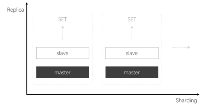Click the dashed arrow pointing right

(x=181, y=47)
